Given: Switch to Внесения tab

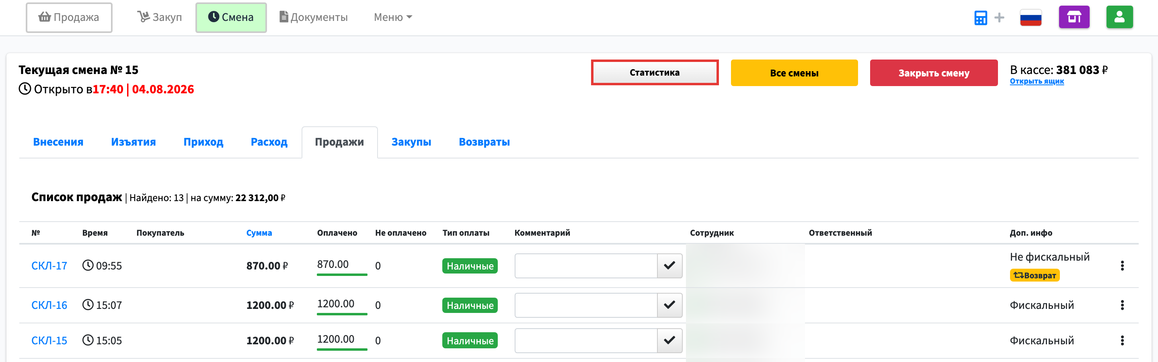Looking at the screenshot, I should [58, 142].
